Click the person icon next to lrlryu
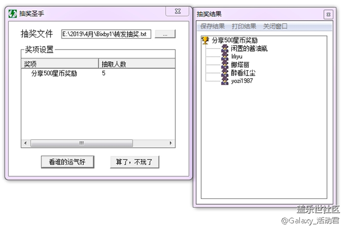Screen dimensions: 345x233 coord(225,56)
